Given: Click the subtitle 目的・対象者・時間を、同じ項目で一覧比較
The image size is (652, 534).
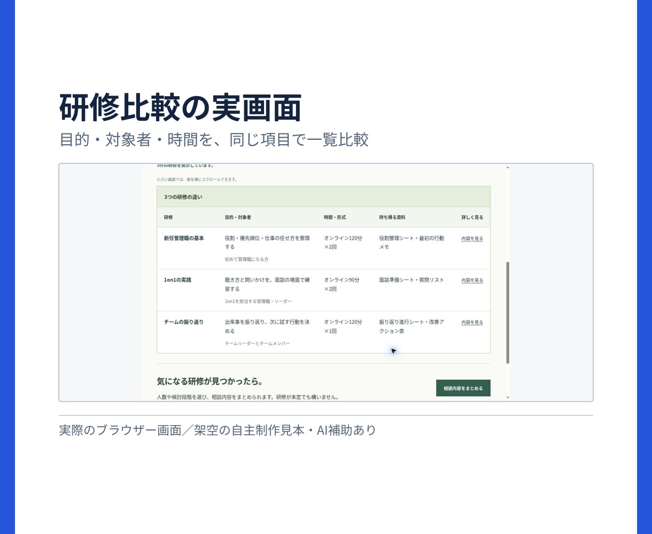Looking at the screenshot, I should tap(214, 140).
